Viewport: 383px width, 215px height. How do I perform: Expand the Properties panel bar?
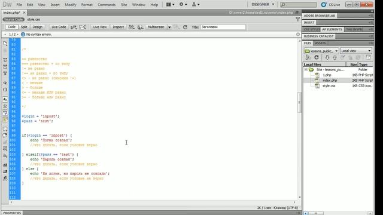click(x=12, y=213)
